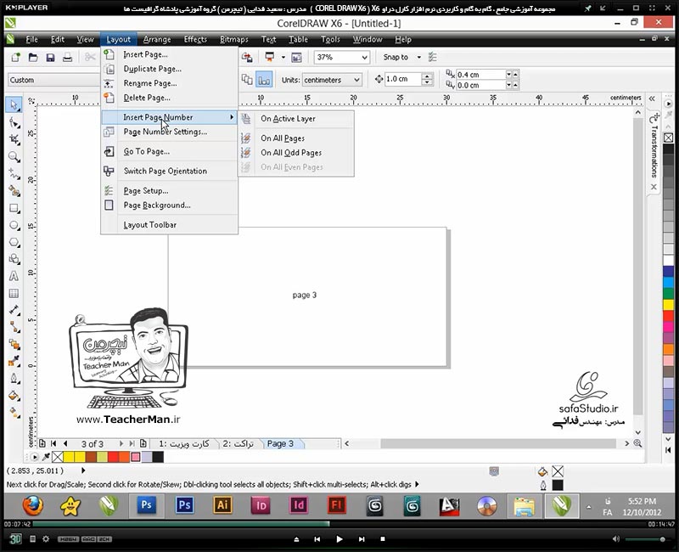The image size is (679, 552).
Task: Expand document palette flyout arrow
Action: pyautogui.click(x=34, y=457)
